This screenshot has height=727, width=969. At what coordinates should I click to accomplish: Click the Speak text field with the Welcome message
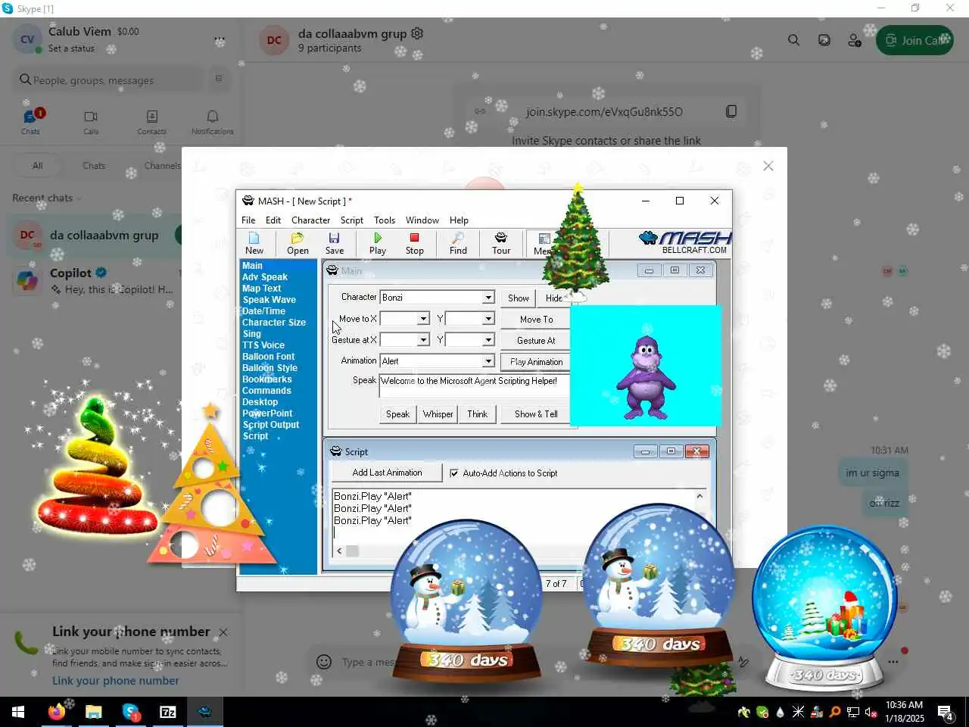[x=474, y=386]
